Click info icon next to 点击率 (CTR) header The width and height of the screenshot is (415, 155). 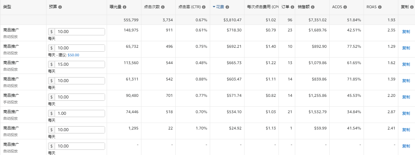click(204, 7)
